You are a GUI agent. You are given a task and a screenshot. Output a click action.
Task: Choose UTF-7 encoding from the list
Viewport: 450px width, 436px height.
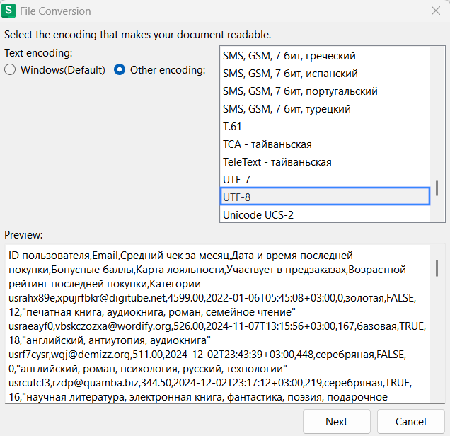325,179
